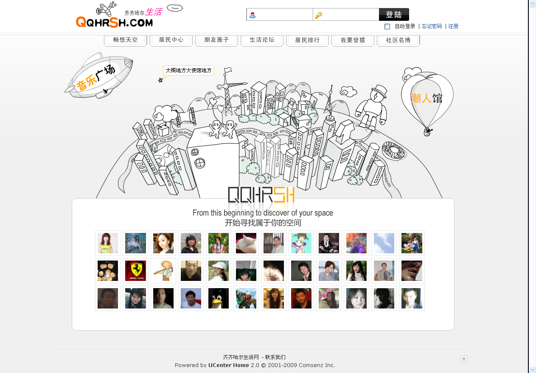This screenshot has width=536, height=373.
Task: Open the 潮人馆 hot air balloon
Action: click(x=427, y=101)
